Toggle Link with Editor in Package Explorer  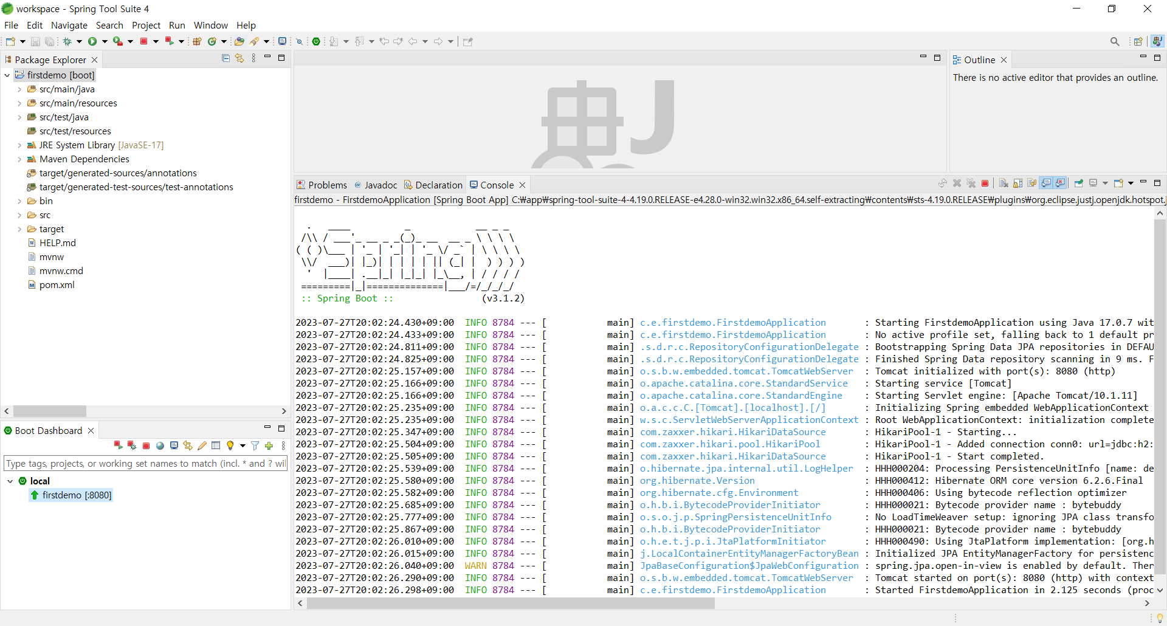[239, 58]
